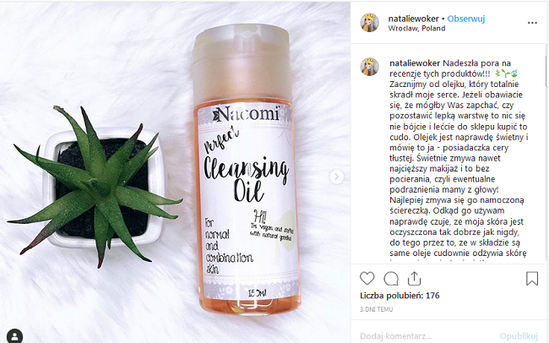549x343 pixels.
Task: Show tagged people icon on photo
Action: pos(14,336)
